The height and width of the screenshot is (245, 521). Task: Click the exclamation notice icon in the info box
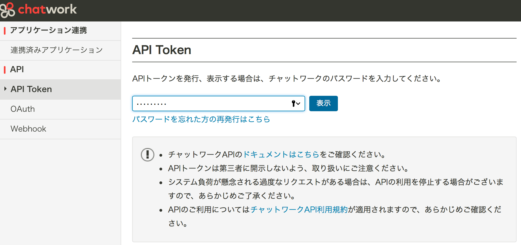coord(148,154)
